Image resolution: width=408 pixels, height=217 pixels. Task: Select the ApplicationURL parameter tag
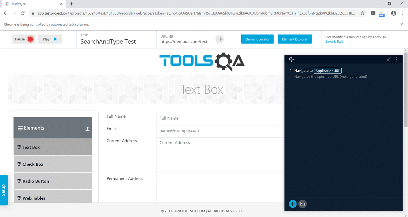coord(328,71)
